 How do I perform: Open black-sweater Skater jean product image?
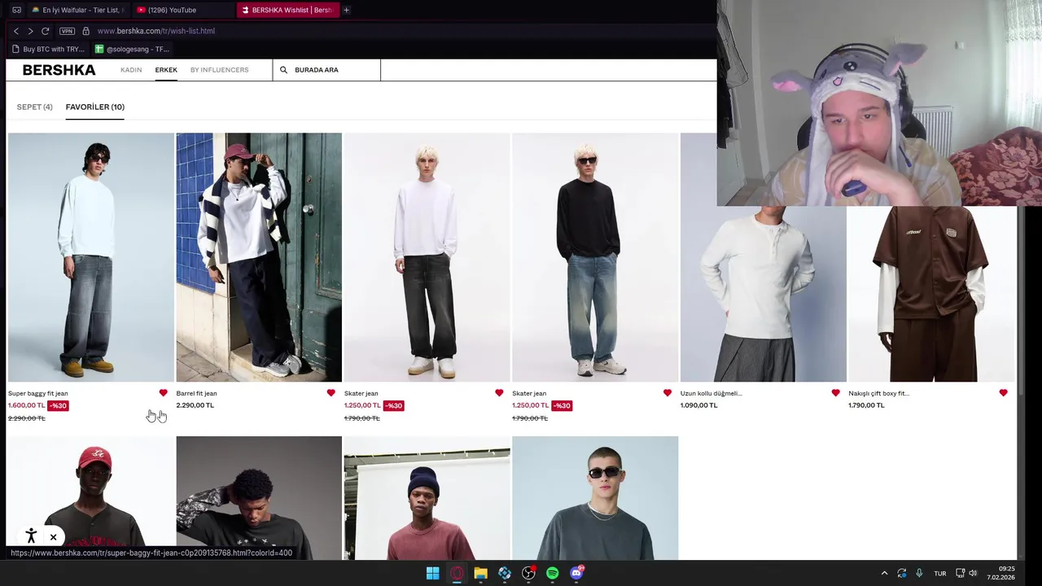point(595,257)
